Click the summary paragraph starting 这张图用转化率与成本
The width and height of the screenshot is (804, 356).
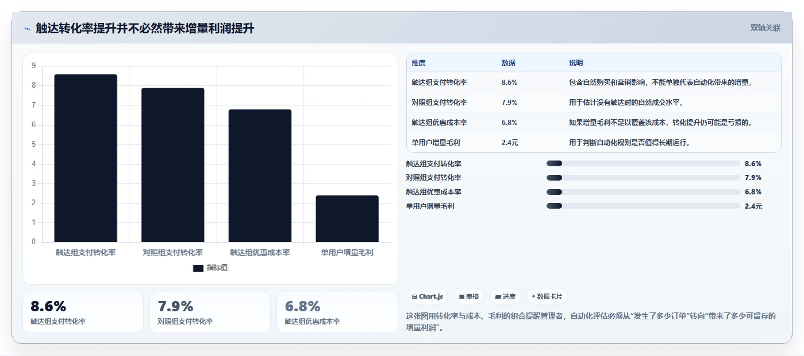tap(591, 322)
